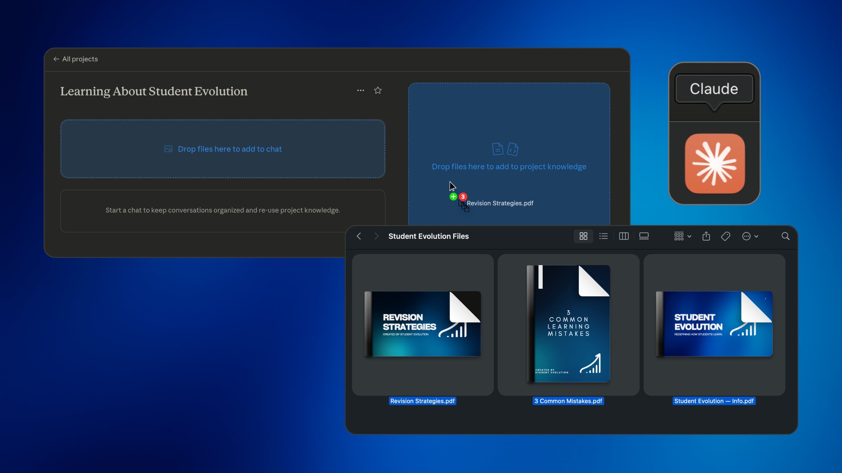Switch Finder to gallery view

click(x=643, y=236)
